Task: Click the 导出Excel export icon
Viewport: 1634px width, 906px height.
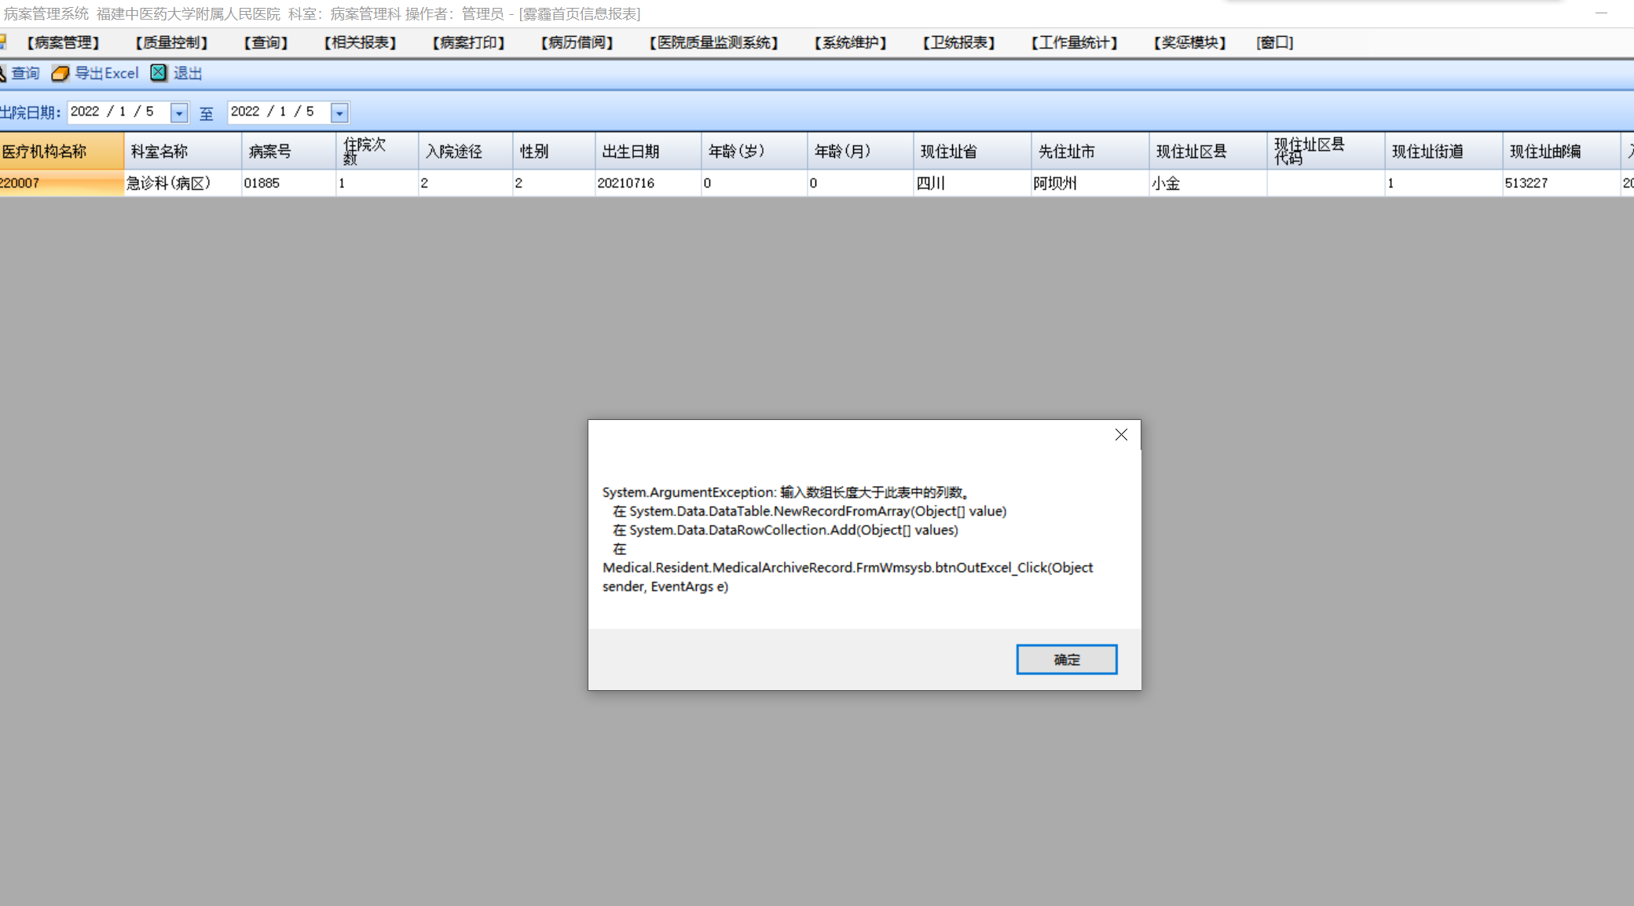Action: pyautogui.click(x=60, y=74)
